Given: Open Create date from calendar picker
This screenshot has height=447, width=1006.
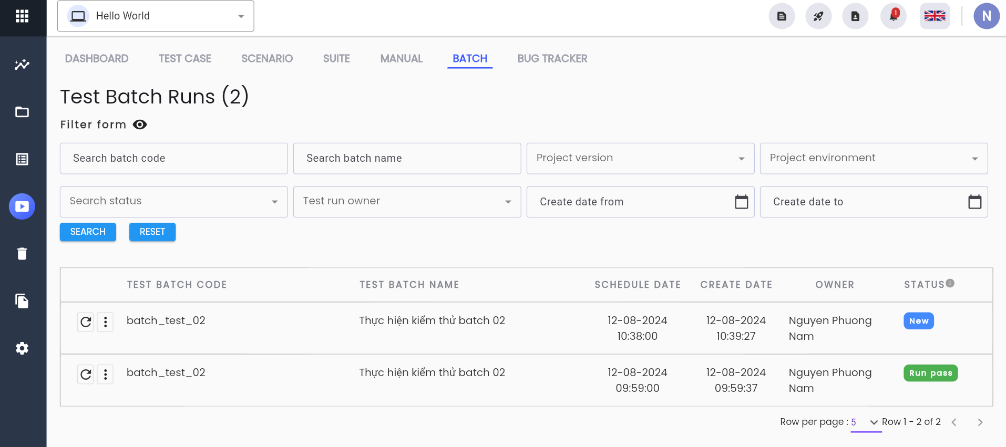Looking at the screenshot, I should pos(741,202).
